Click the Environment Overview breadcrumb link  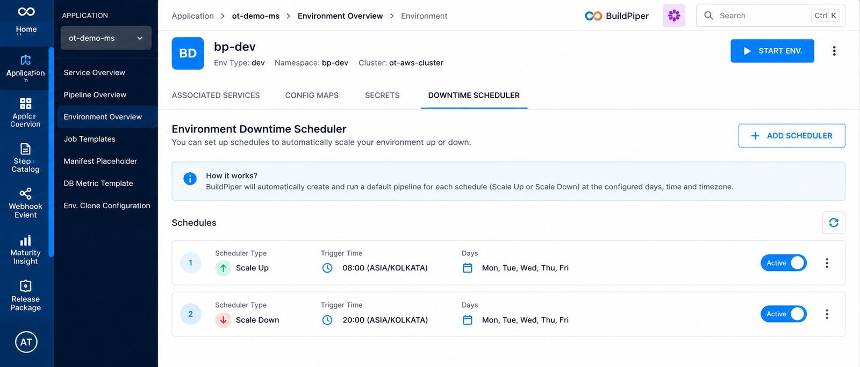point(340,16)
